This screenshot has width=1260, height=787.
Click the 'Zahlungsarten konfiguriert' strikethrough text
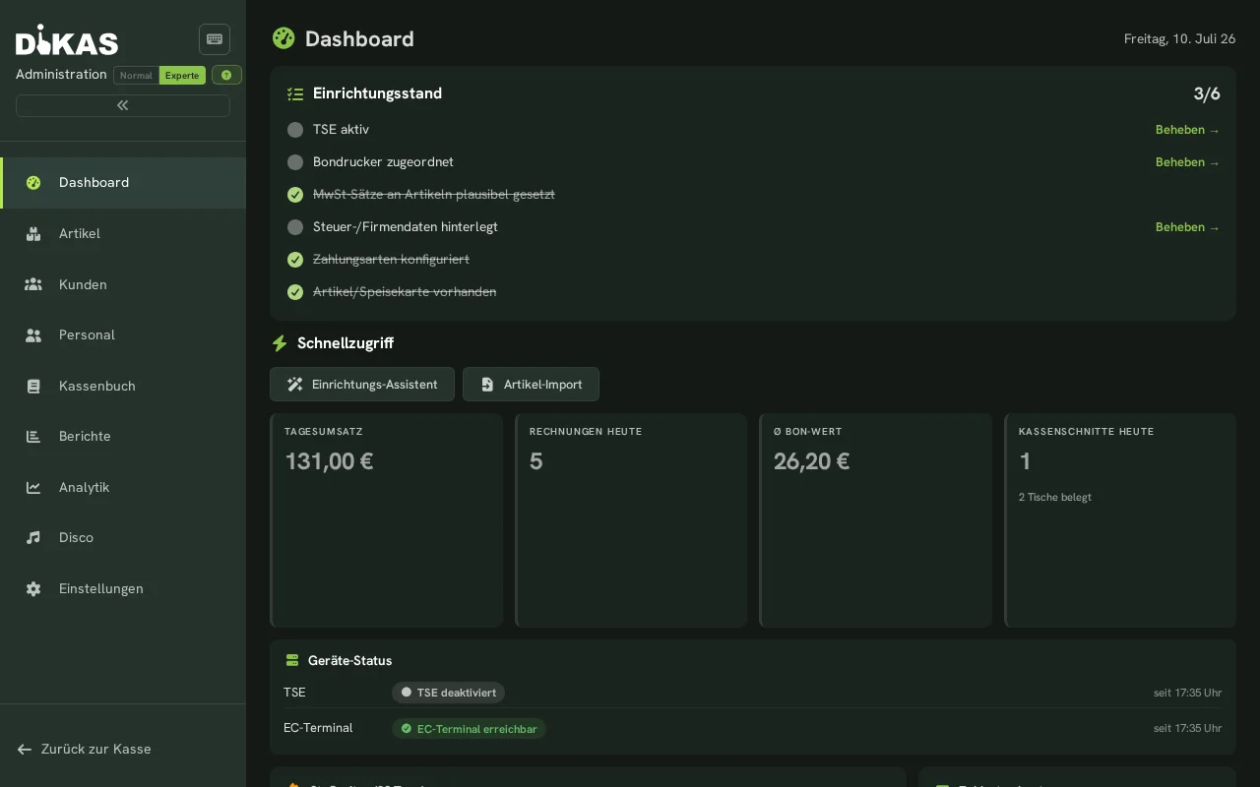pyautogui.click(x=391, y=260)
